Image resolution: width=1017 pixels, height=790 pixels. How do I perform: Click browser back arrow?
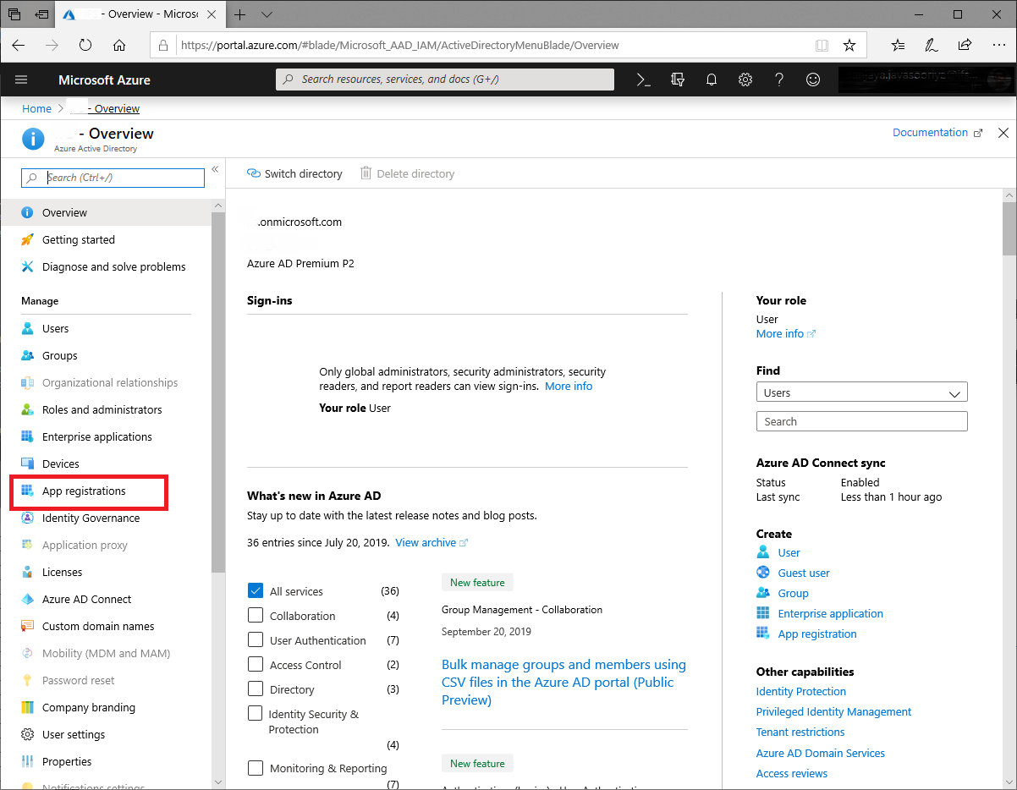click(18, 45)
